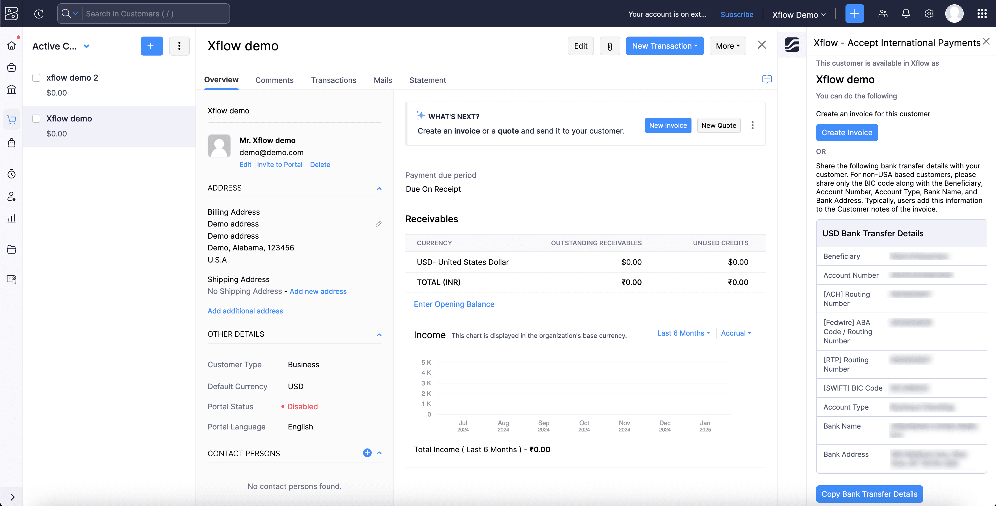Open the recent activity history icon
996x506 pixels.
[x=39, y=14]
